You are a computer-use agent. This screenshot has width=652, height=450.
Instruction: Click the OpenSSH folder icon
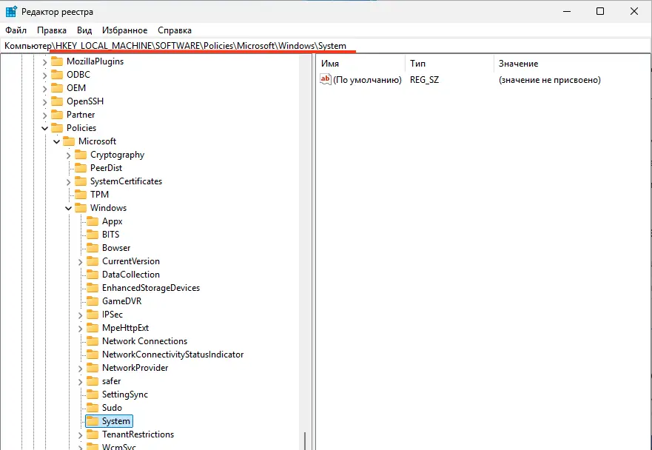click(x=56, y=101)
